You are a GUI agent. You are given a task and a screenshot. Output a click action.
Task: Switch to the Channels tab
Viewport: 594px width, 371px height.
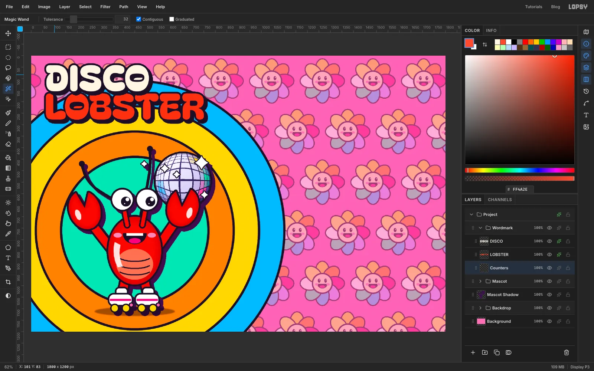click(x=500, y=200)
